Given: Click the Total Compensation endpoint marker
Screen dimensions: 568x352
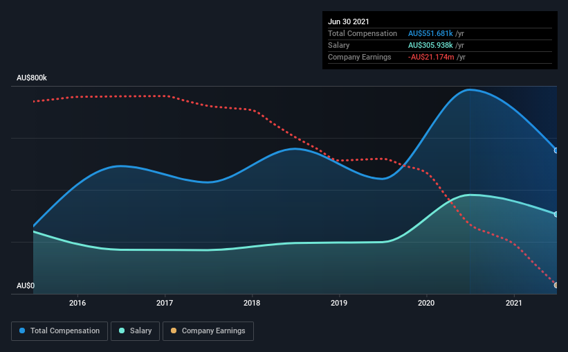Looking at the screenshot, I should click(556, 150).
